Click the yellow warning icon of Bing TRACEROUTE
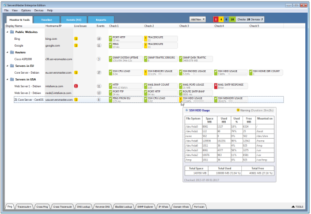Viewport: 311px width, 214px height. point(145,39)
